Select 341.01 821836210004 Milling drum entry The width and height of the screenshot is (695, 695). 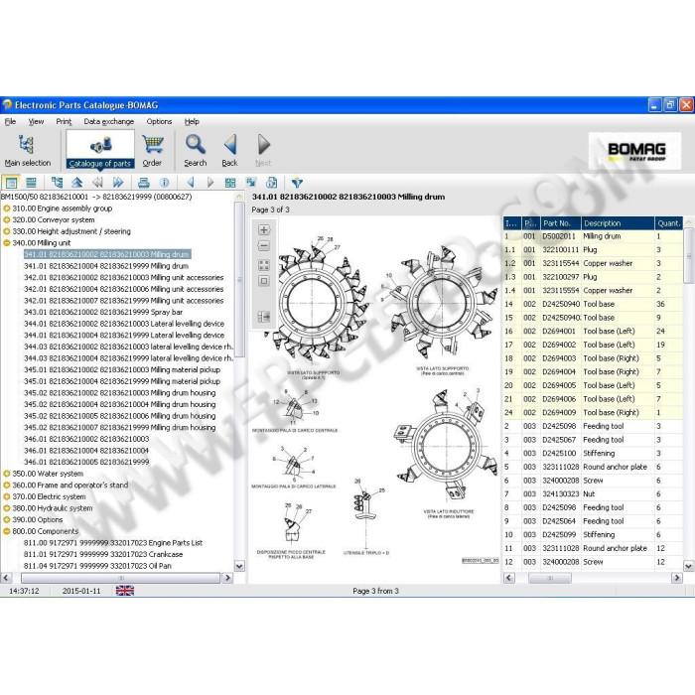click(x=106, y=266)
